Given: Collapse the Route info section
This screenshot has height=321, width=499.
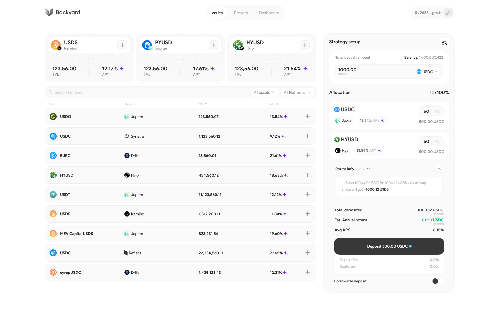Looking at the screenshot, I should (x=439, y=169).
